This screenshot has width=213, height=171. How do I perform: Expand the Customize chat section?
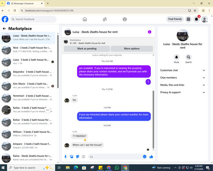point(182,70)
